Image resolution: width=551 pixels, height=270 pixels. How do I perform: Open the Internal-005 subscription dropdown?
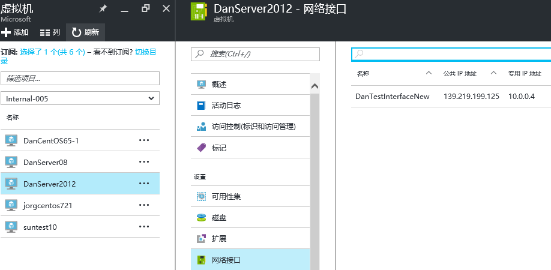coord(80,98)
